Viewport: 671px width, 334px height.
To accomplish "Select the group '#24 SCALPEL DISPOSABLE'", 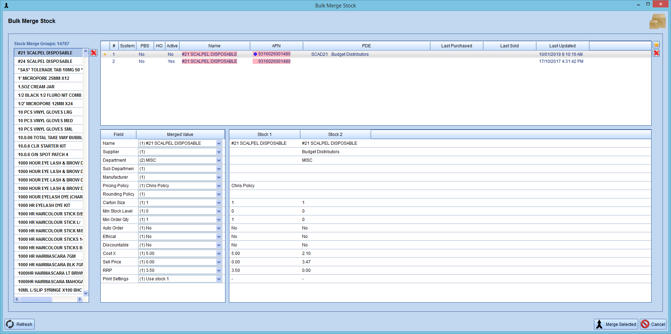I will [48, 61].
